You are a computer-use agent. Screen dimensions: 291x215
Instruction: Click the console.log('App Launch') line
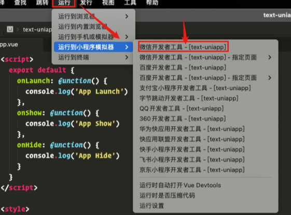click(x=77, y=91)
